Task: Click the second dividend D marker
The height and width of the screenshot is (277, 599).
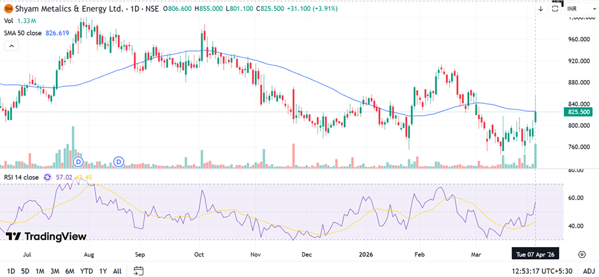Action: (119, 162)
